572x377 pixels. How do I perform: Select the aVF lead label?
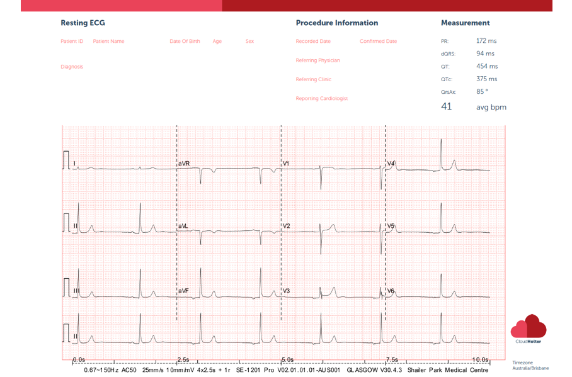click(x=183, y=291)
